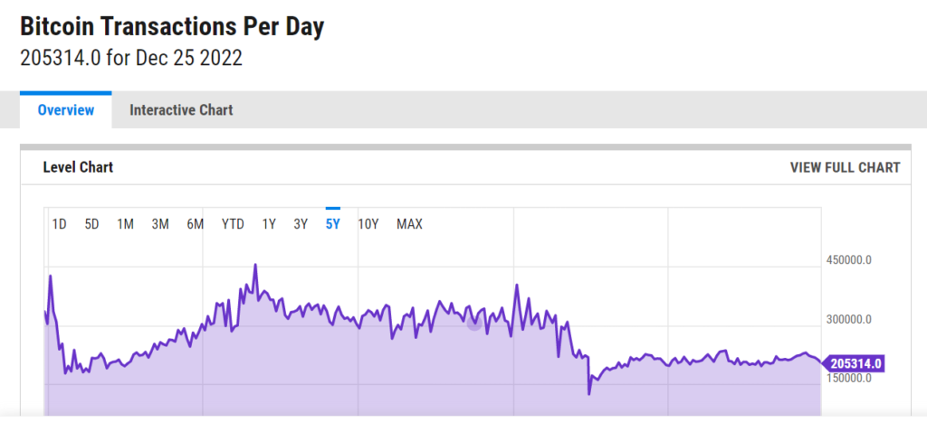
Task: Click the 450000.0 axis label
Action: (x=848, y=261)
